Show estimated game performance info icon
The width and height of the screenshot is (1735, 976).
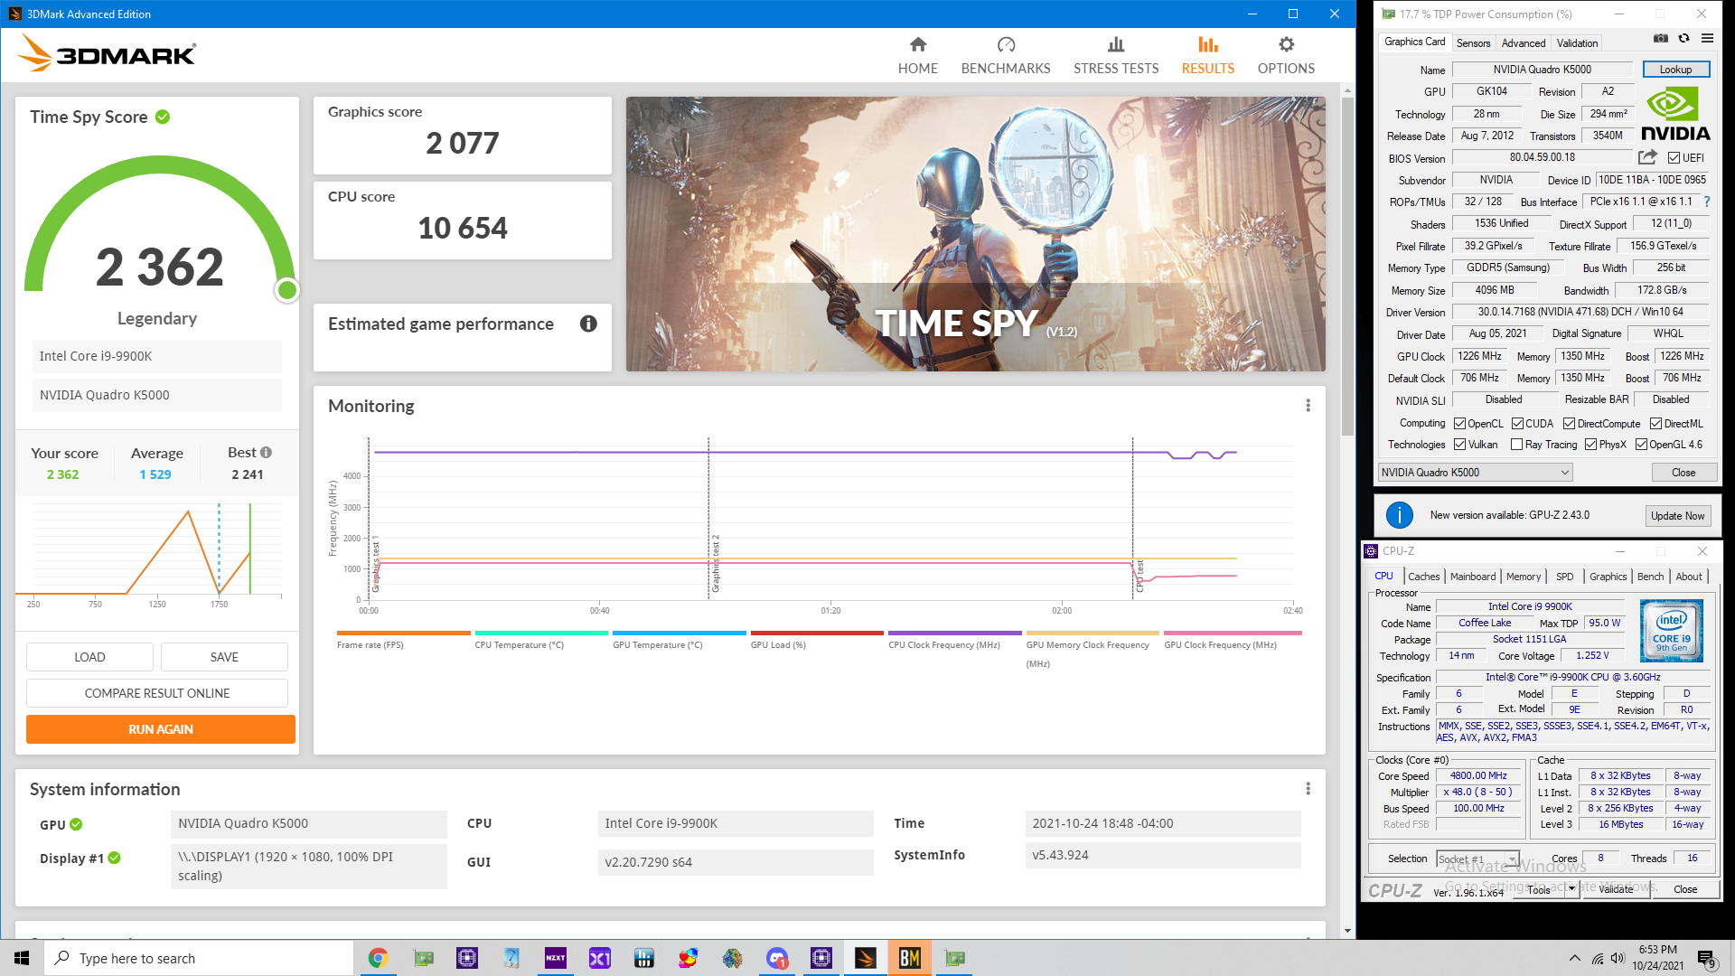coord(588,324)
